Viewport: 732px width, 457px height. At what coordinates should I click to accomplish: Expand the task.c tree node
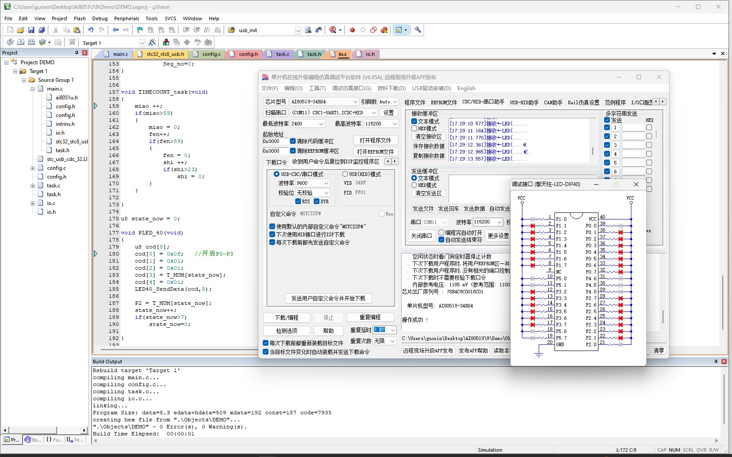(x=33, y=186)
